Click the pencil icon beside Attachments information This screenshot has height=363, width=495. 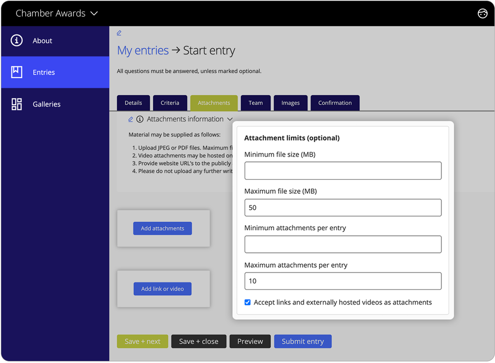tap(130, 119)
